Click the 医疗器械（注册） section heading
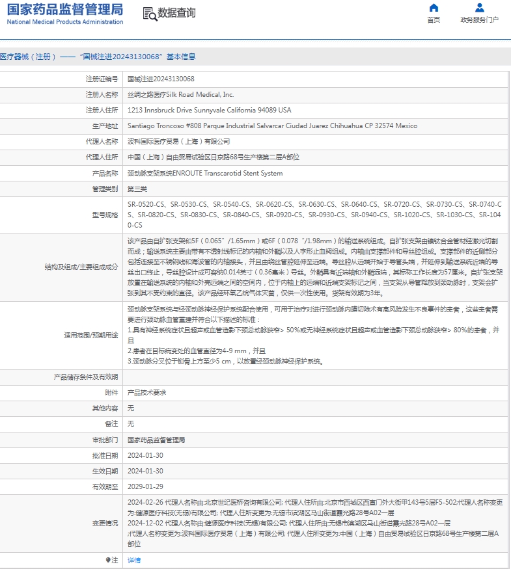This screenshot has height=571, width=511. [x=98, y=57]
